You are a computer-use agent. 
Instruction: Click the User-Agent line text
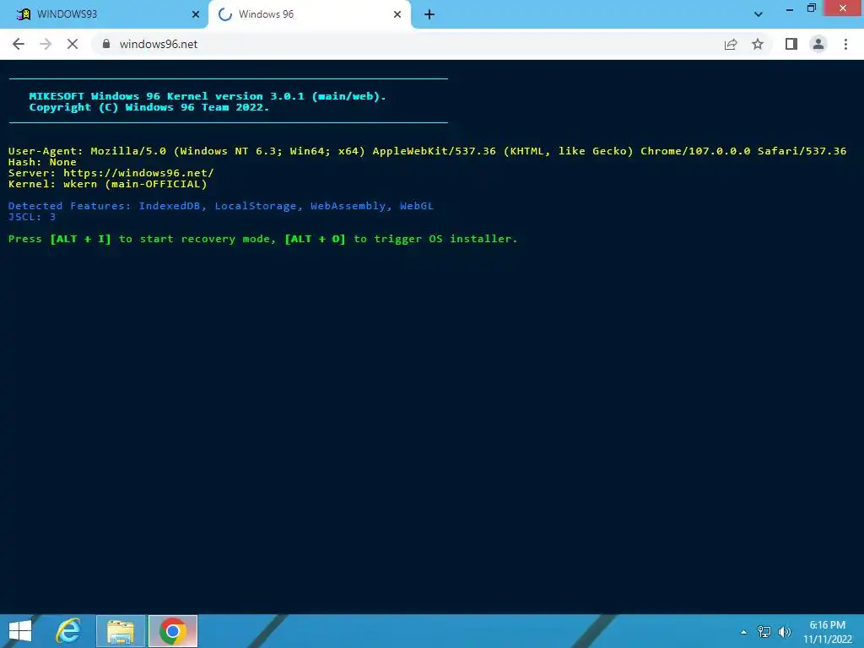(427, 151)
